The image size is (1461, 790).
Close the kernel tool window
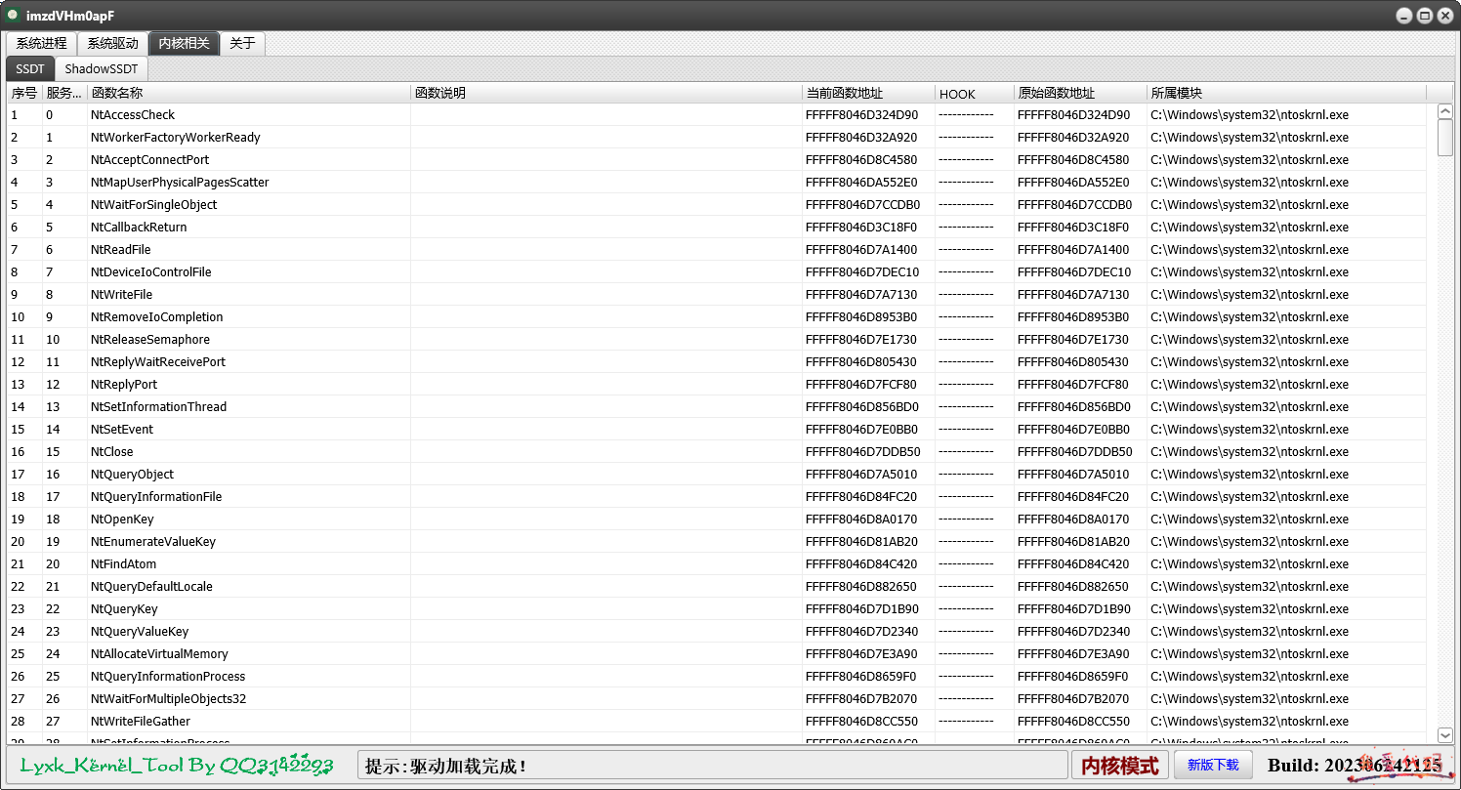[x=1443, y=15]
